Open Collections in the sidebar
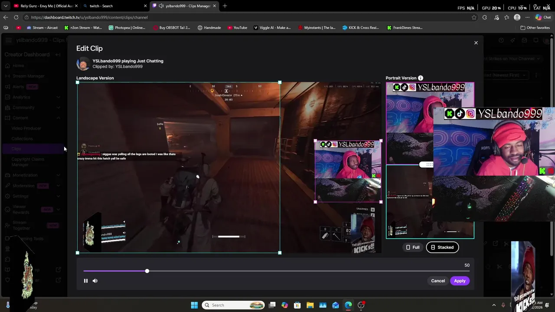This screenshot has width=555, height=312. click(22, 139)
